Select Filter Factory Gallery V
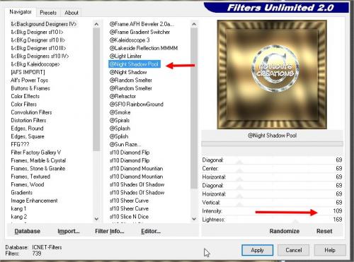The height and width of the screenshot is (262, 354). tap(36, 153)
